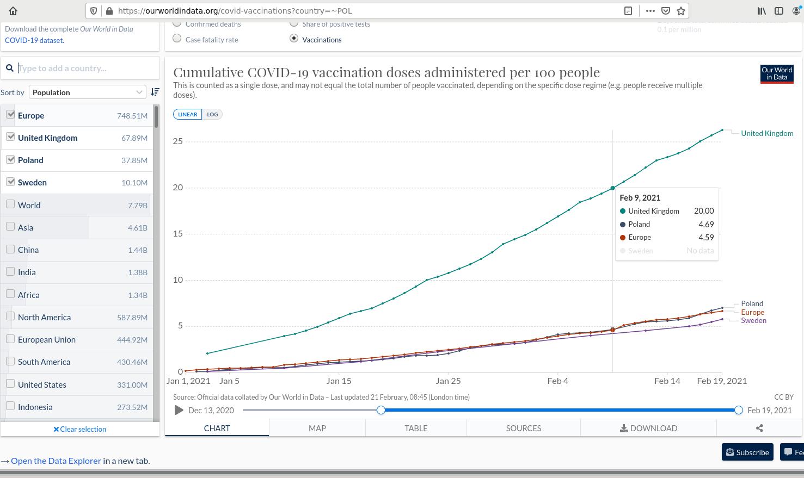Image resolution: width=804 pixels, height=478 pixels.
Task: Click the sort order direction icon
Action: [155, 92]
